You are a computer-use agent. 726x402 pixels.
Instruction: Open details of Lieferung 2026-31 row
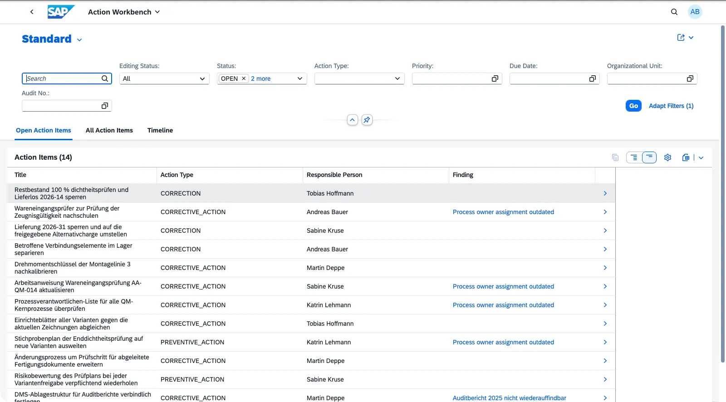click(x=605, y=230)
